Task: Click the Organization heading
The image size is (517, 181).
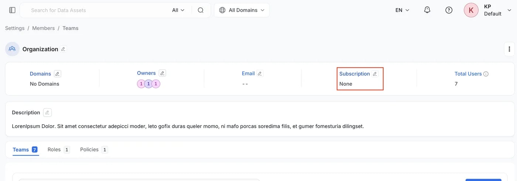Action: 40,49
